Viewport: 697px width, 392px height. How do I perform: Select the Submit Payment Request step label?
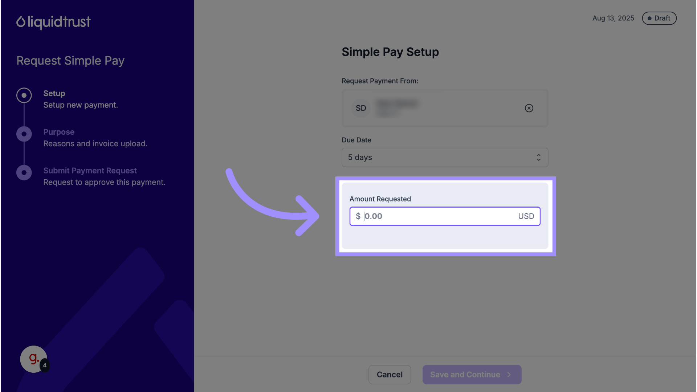pos(90,171)
